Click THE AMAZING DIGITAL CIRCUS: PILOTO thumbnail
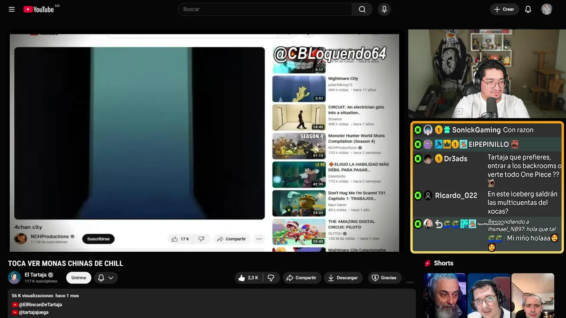566x318 pixels. [299, 232]
